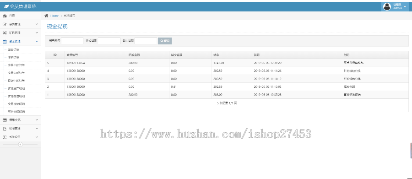This screenshot has width=412, height=179.
Task: Click member number 13800138000 in row 4
Action: click(x=76, y=71)
